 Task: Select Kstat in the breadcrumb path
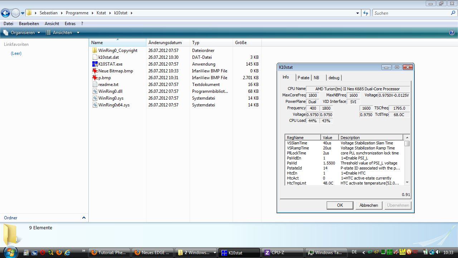click(x=101, y=13)
